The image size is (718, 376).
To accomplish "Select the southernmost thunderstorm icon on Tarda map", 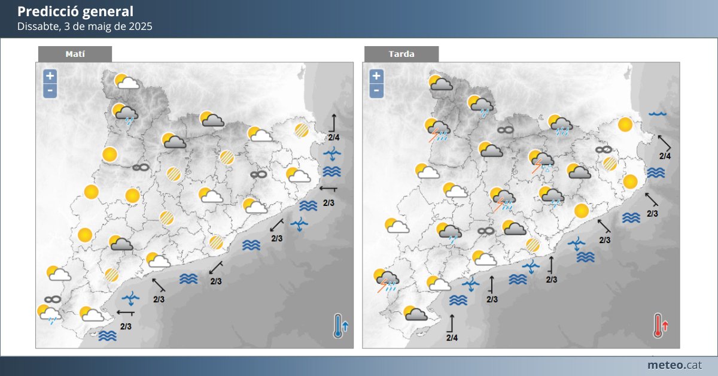I will tap(387, 281).
